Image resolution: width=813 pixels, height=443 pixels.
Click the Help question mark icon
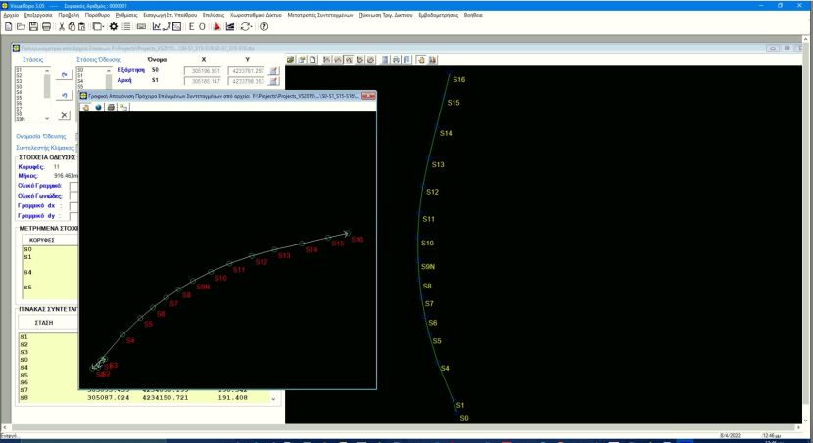pyautogui.click(x=263, y=26)
